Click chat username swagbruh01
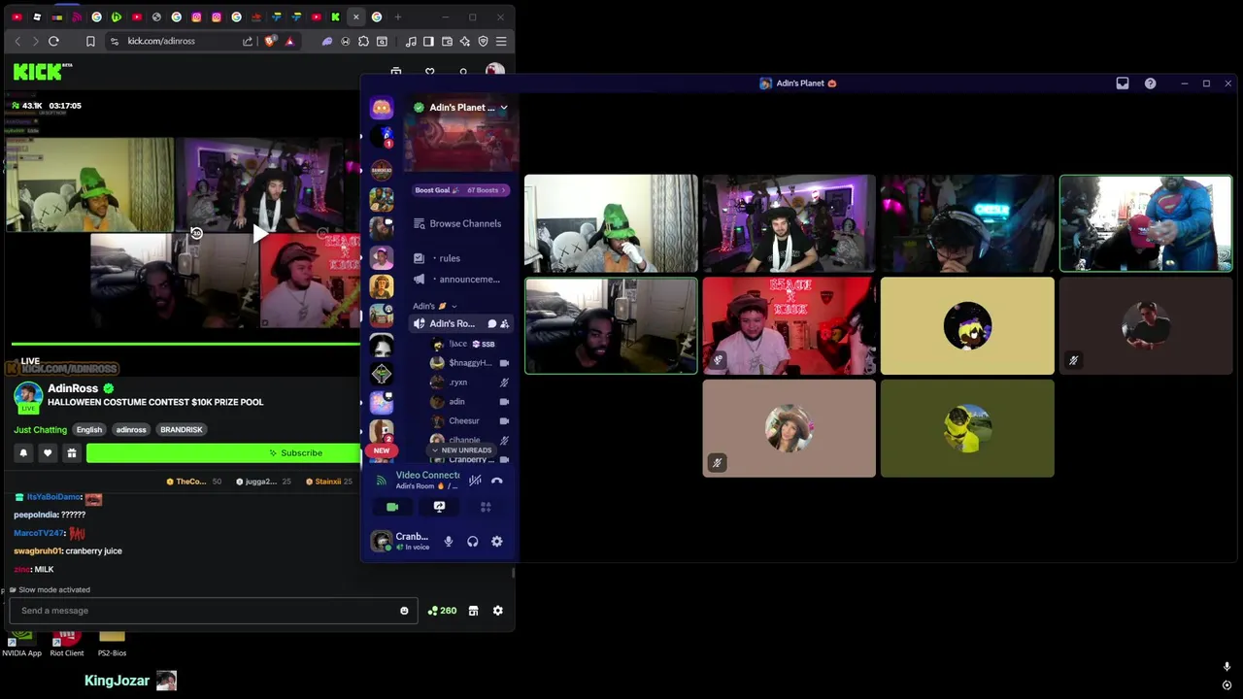The width and height of the screenshot is (1243, 699). (37, 551)
